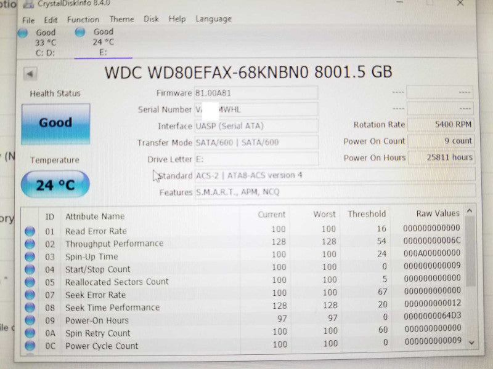The image size is (493, 369).
Task: Open the File menu
Action: pos(28,20)
